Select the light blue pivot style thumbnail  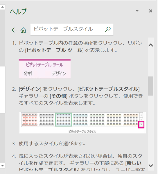coord(80,120)
